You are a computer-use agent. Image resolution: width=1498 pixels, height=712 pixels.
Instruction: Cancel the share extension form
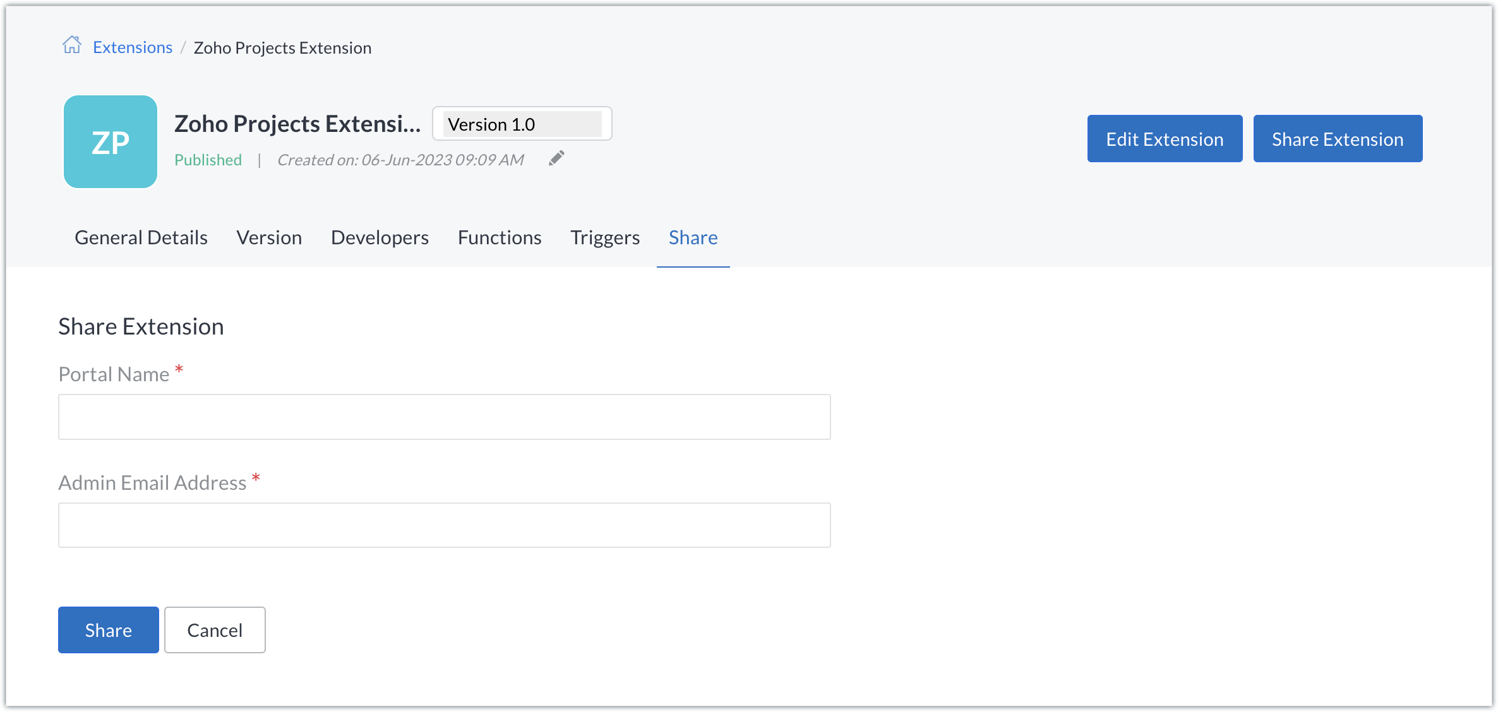(215, 630)
